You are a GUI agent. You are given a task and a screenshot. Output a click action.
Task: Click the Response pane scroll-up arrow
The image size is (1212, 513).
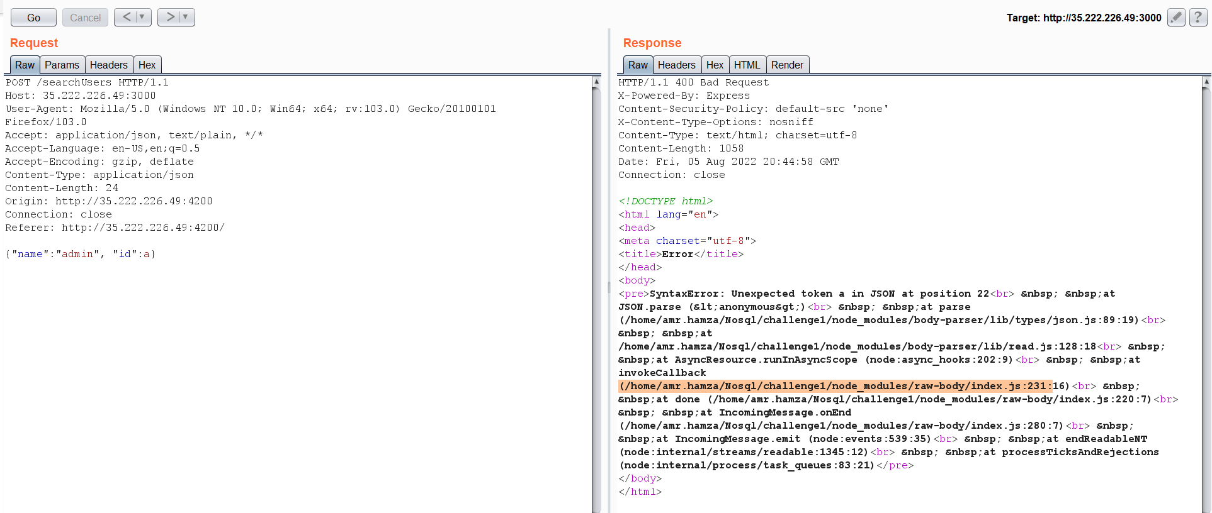click(x=1206, y=82)
